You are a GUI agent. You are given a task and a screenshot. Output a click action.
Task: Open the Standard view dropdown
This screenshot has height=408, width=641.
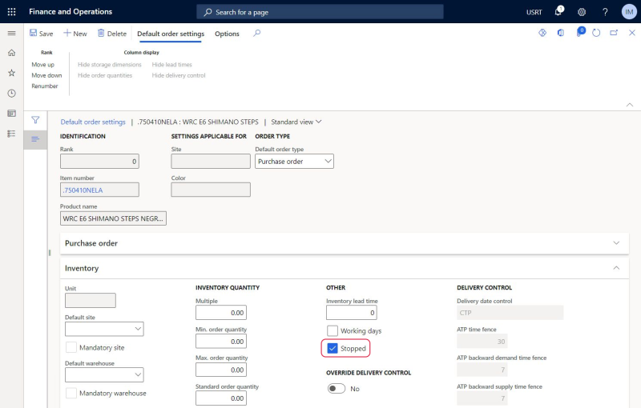coord(296,122)
